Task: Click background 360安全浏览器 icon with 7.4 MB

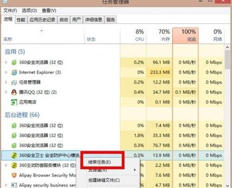Action: (14, 125)
